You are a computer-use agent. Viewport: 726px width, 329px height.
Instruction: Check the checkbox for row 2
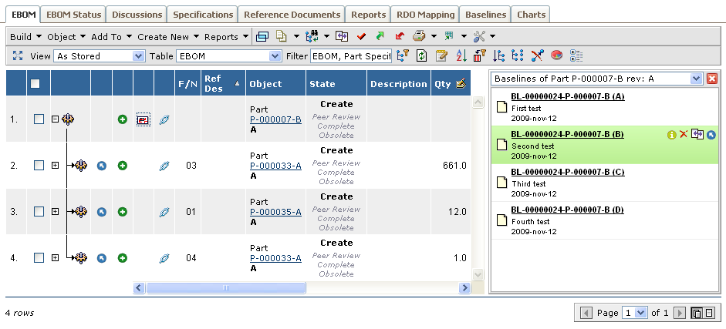coord(39,166)
